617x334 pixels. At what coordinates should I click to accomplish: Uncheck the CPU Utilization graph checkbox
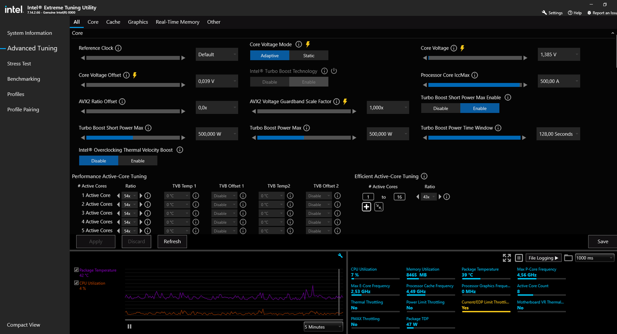tap(77, 283)
